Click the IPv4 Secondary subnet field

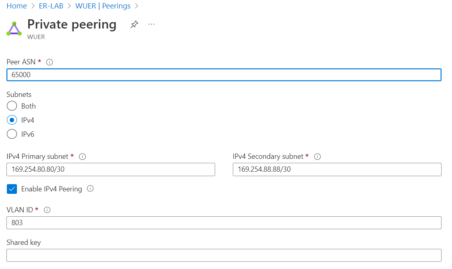click(x=337, y=169)
